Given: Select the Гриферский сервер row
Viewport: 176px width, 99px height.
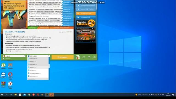Looking at the screenshot, I should pos(51,16).
